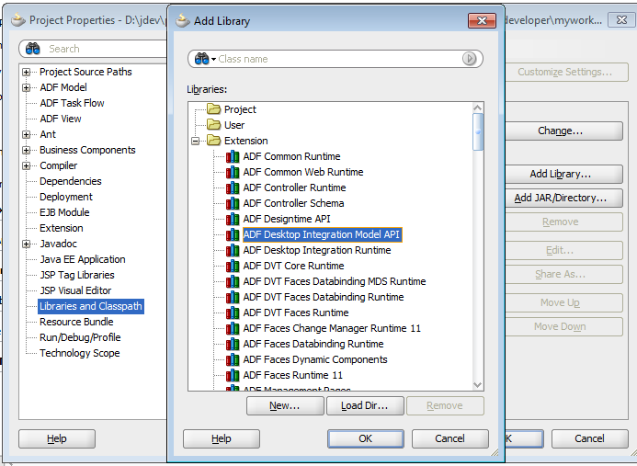
Task: Open Help in the Project Properties window
Action: (57, 438)
